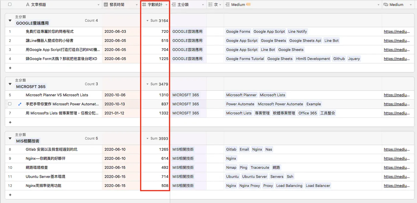Open Medium link for Gitlab 安裝 row

(x=397, y=149)
